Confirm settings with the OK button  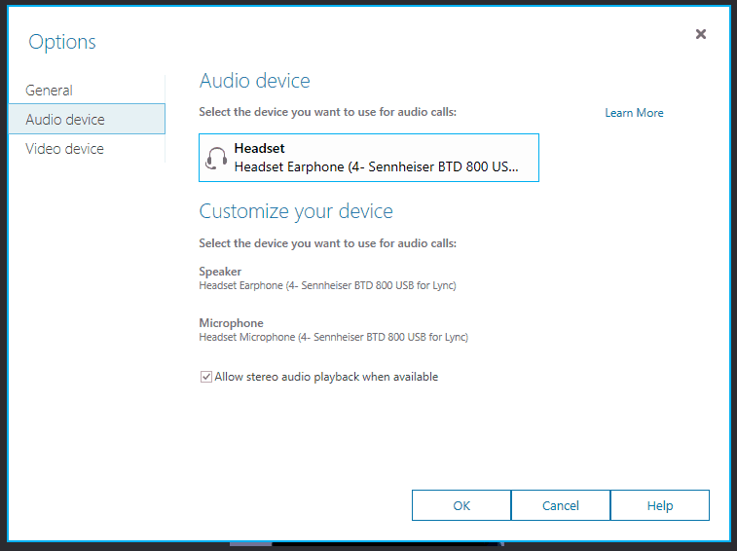pyautogui.click(x=461, y=505)
